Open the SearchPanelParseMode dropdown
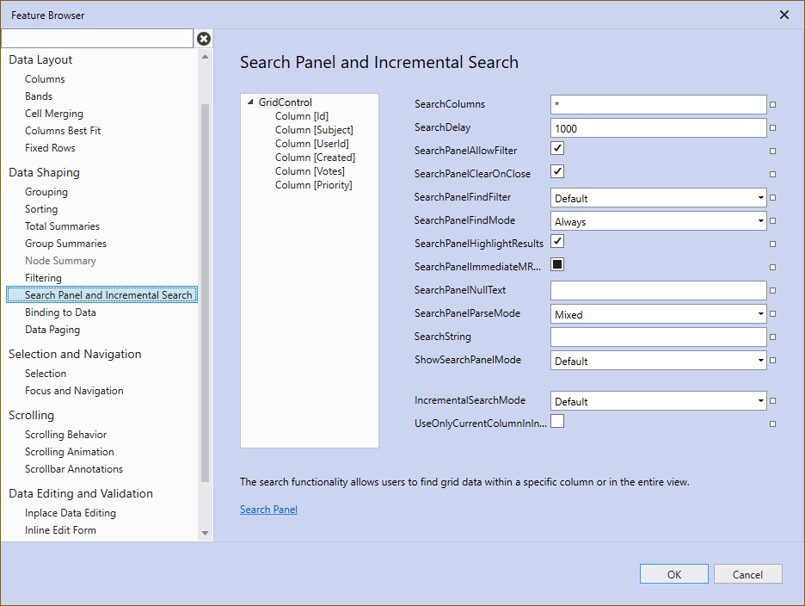This screenshot has height=606, width=805. [x=759, y=314]
